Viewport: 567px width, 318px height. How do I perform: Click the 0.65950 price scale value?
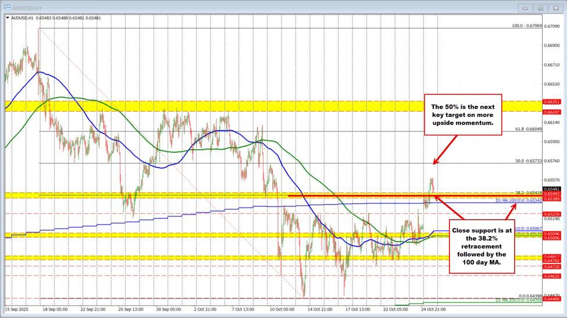coord(552,141)
